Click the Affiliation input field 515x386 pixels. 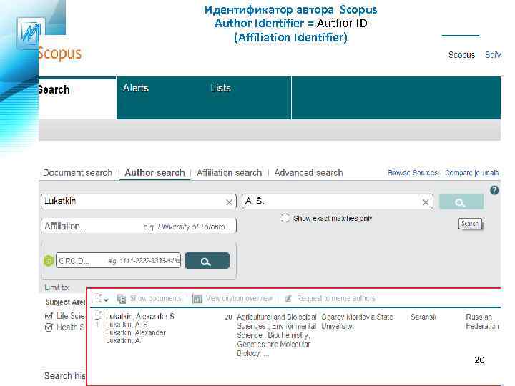(139, 226)
